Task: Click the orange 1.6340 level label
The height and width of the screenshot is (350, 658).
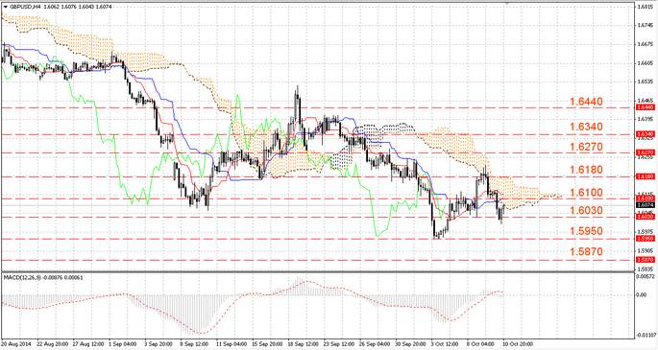Action: point(586,127)
